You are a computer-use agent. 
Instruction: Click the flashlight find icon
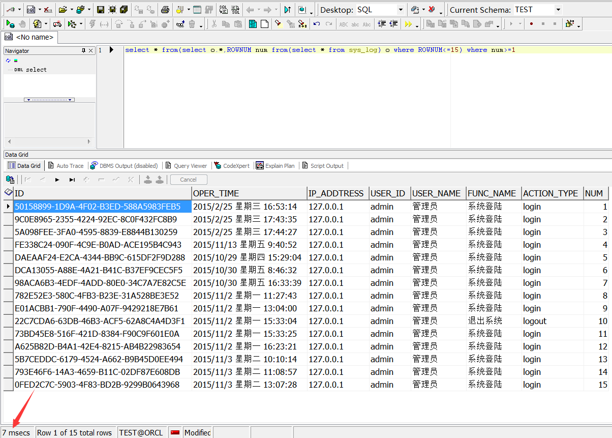279,24
